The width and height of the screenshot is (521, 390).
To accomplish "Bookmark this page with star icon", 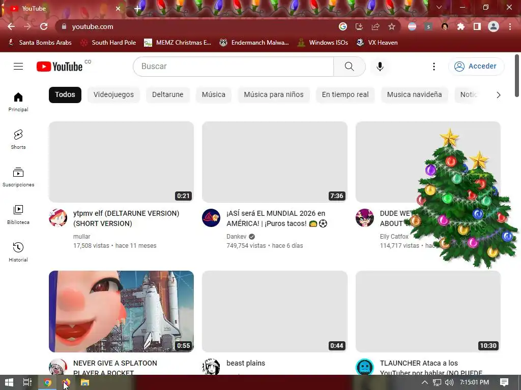I will (392, 26).
